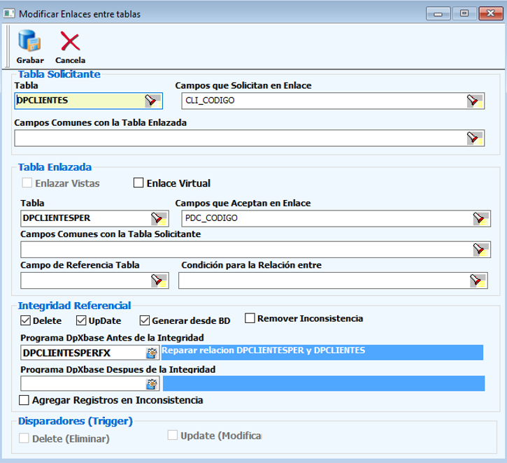Toggle the Generar desde BD checkbox

(145, 321)
